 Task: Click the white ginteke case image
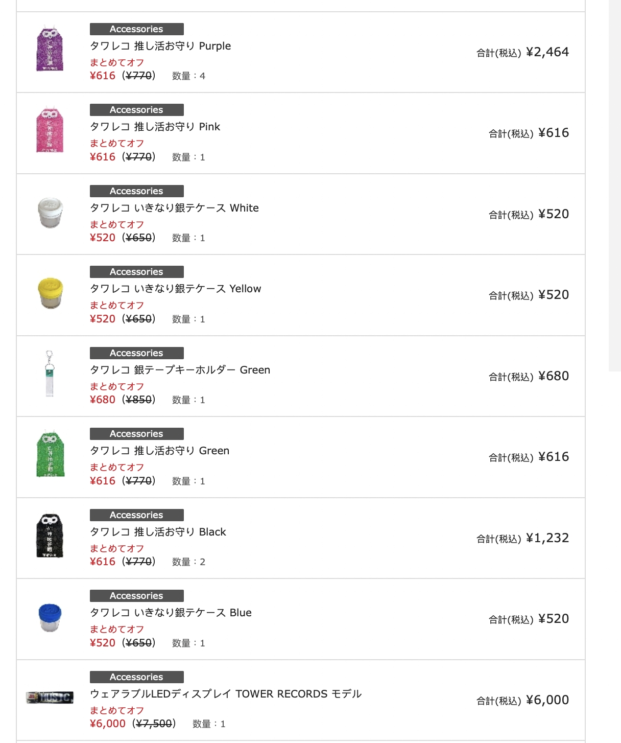click(50, 213)
